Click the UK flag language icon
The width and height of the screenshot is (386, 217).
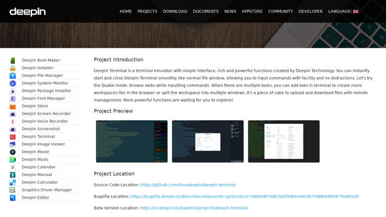356,11
